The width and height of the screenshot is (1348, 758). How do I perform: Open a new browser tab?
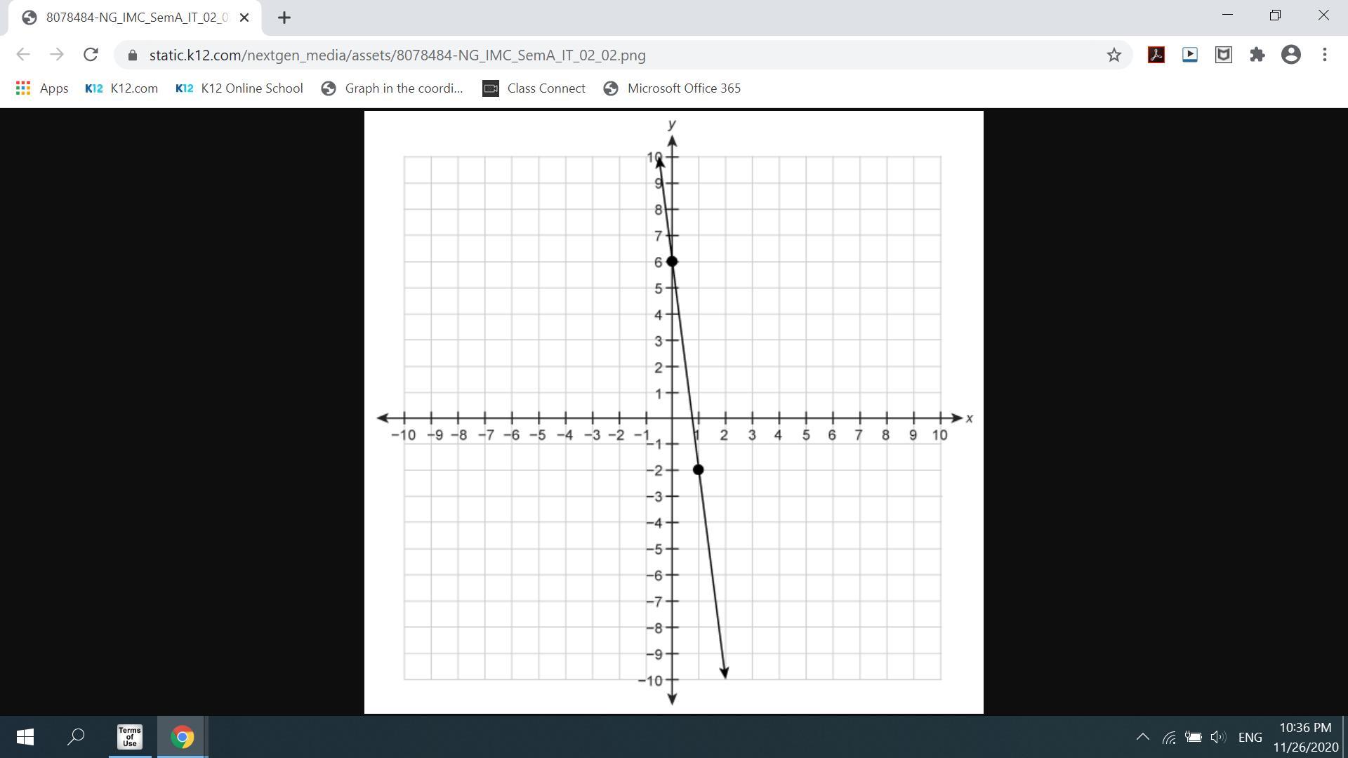[284, 18]
